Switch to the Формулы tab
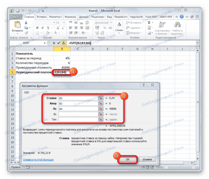Image resolution: width=209 pixels, height=179 pixels. 70,17
